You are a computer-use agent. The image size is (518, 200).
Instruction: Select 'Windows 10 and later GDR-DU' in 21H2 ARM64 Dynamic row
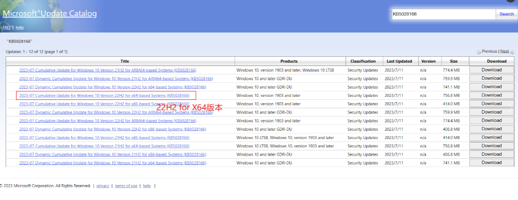(x=264, y=78)
